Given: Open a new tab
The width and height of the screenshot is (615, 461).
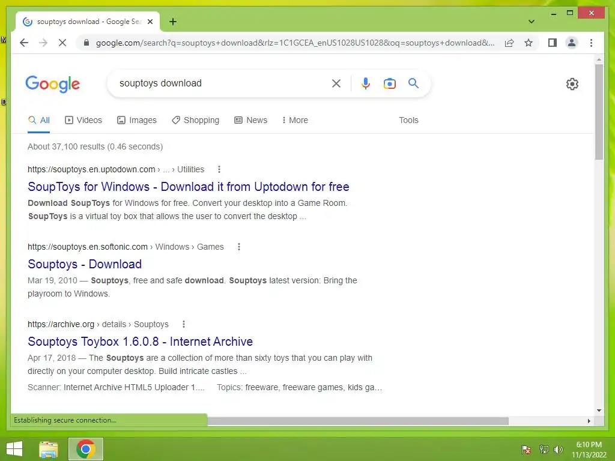Looking at the screenshot, I should 172,22.
